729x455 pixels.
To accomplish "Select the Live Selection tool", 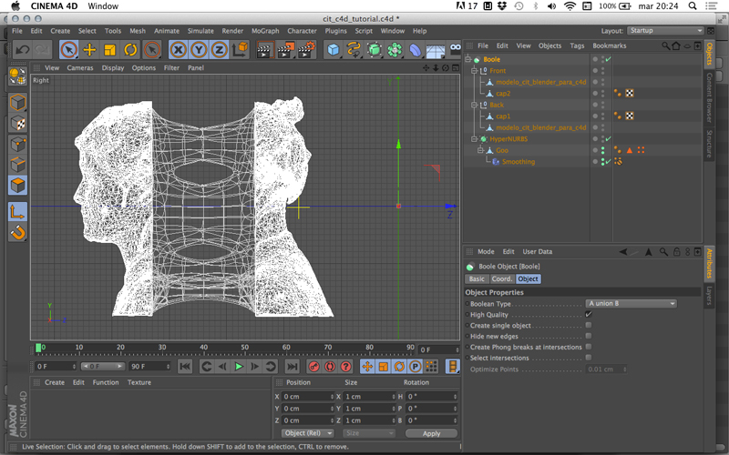I will tap(69, 50).
